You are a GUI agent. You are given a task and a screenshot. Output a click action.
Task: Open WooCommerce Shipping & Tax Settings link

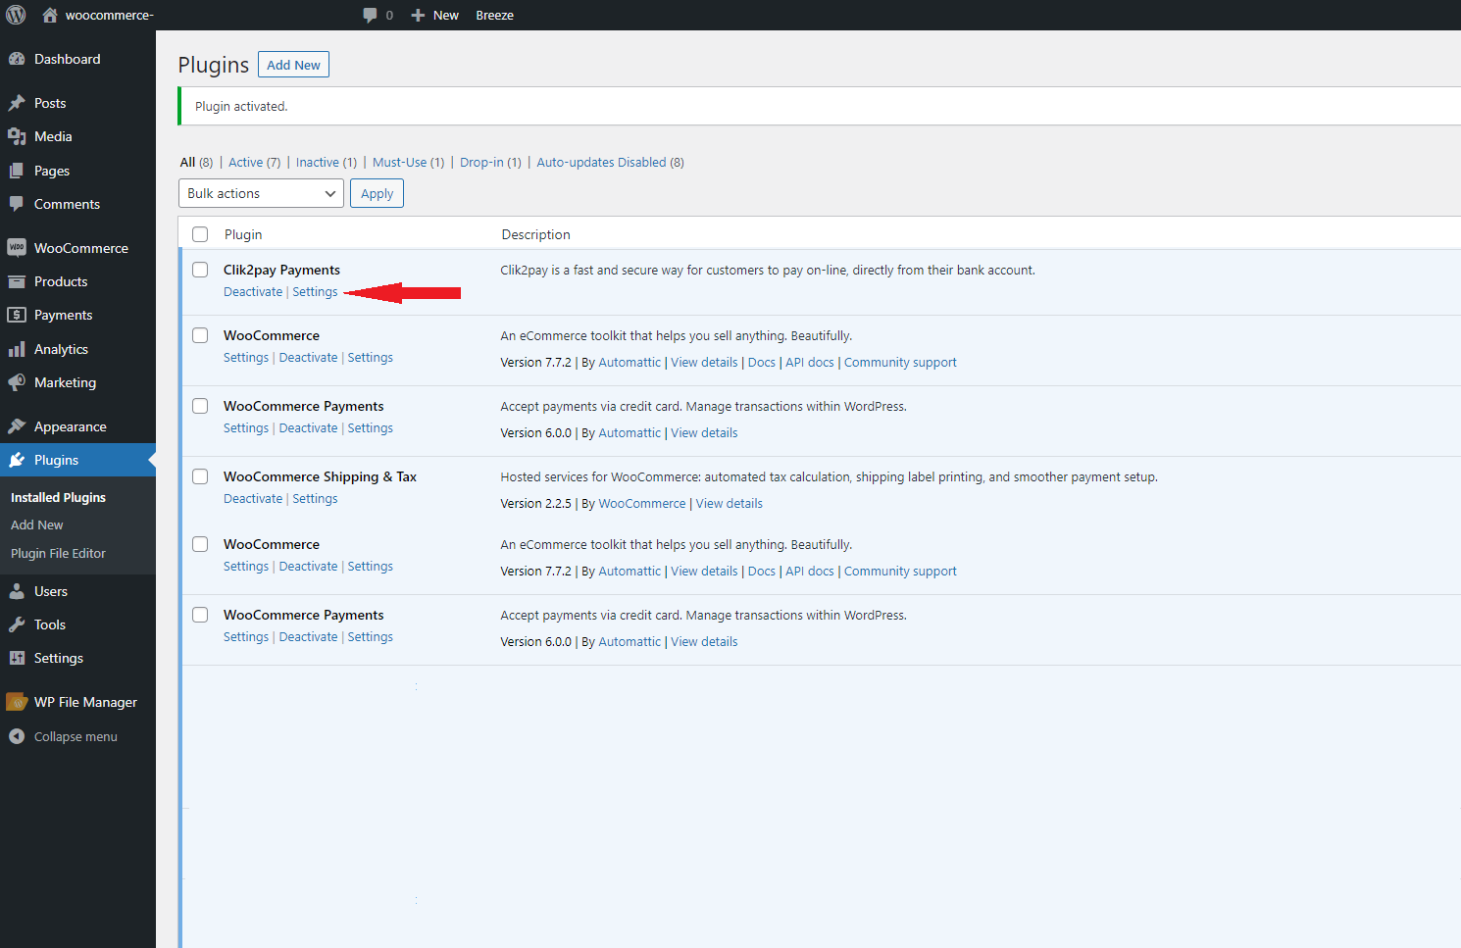(315, 499)
